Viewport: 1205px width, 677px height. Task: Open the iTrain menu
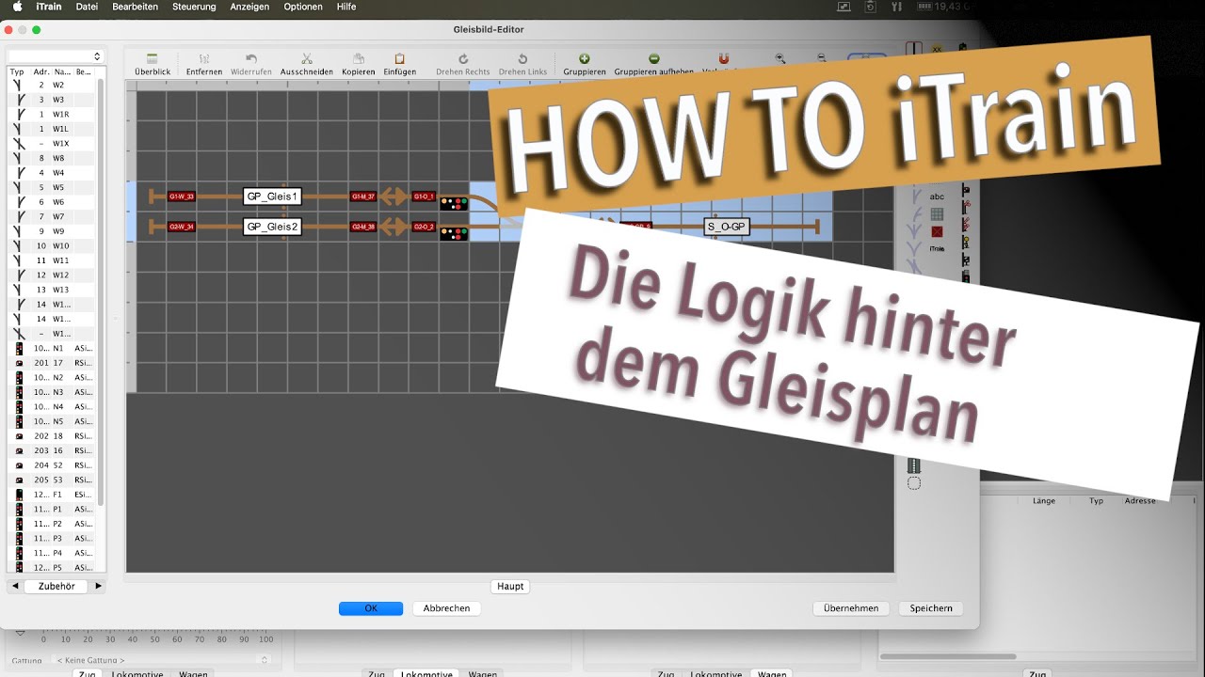[49, 7]
